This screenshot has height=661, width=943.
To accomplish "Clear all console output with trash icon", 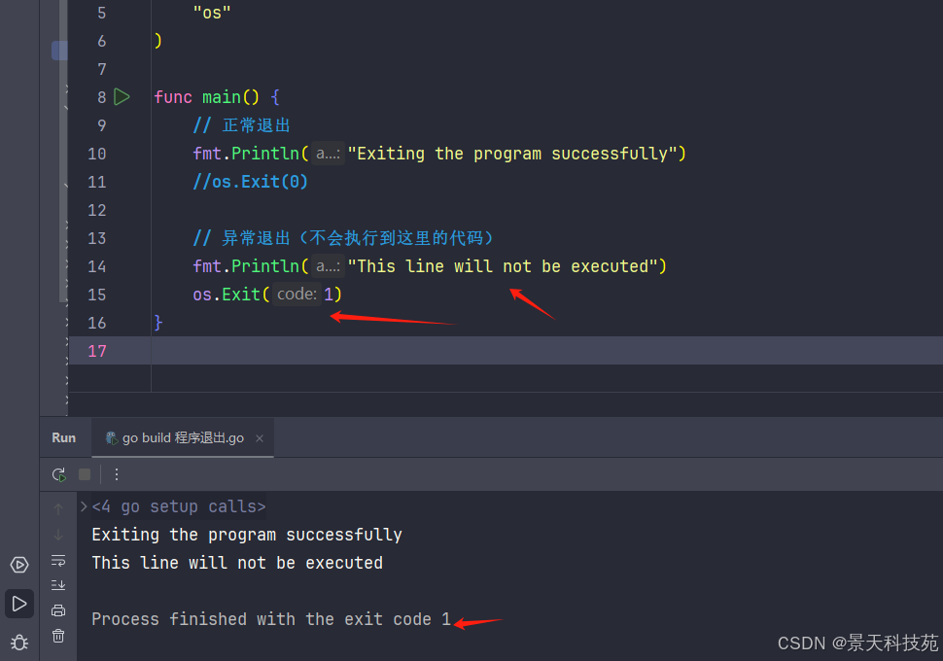I will click(58, 636).
